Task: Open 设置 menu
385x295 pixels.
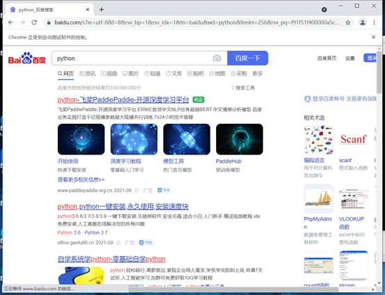Action: tap(350, 58)
